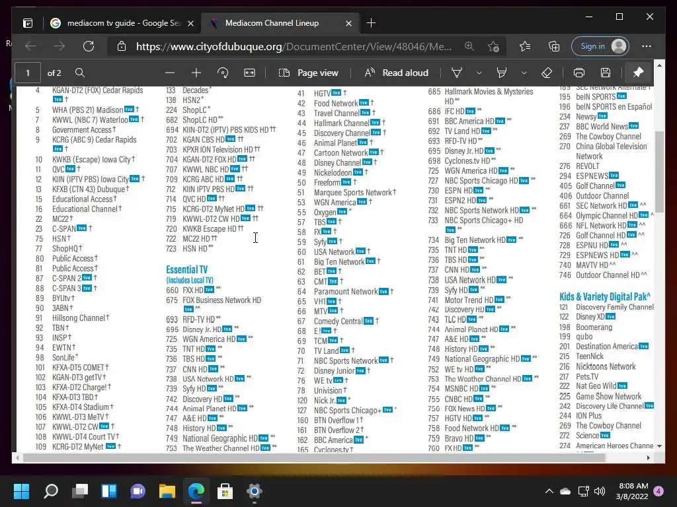Viewport: 677px width, 507px height.
Task: Open a new browser tab
Action: [x=371, y=23]
